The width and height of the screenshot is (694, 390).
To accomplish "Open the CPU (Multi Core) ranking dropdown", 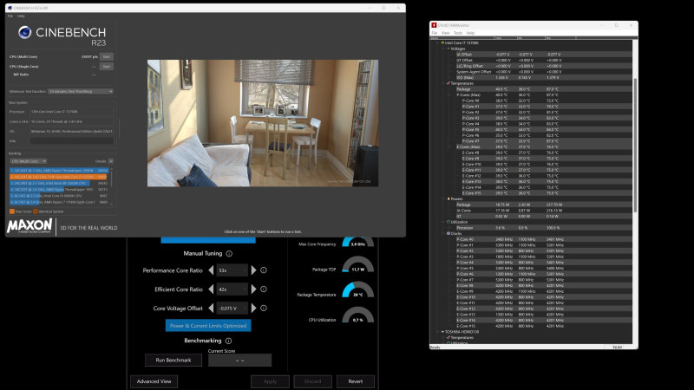I will pos(29,161).
